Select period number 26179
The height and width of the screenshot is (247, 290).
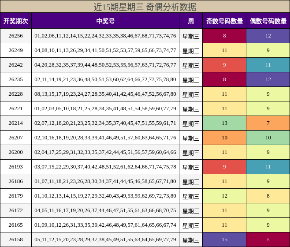16,196
